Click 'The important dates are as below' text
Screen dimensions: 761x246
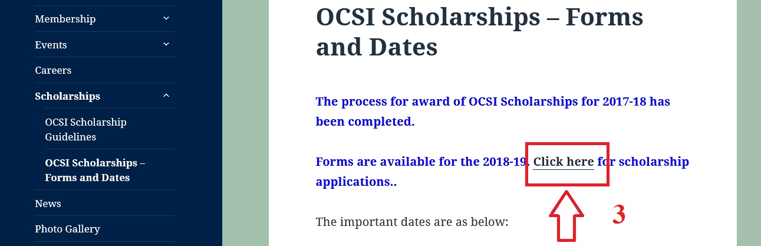[411, 222]
